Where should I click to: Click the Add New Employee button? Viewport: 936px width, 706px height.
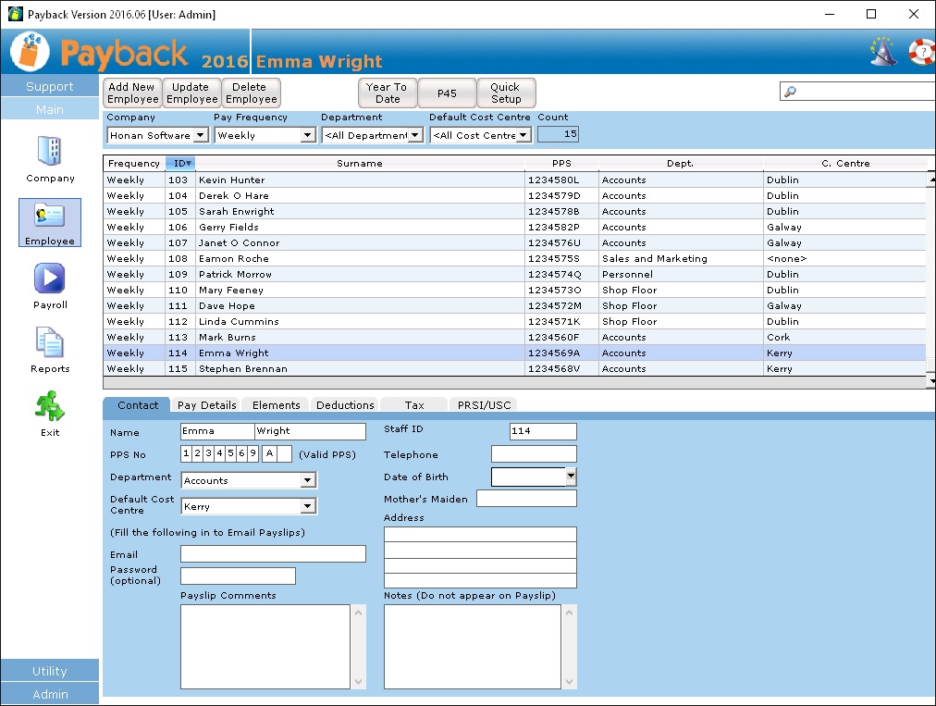pyautogui.click(x=132, y=93)
